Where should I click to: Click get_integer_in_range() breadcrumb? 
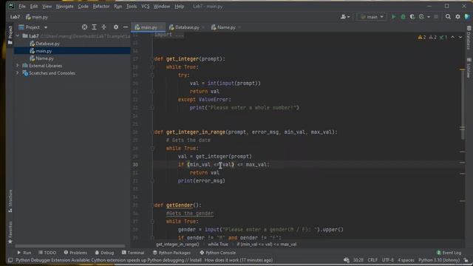click(177, 245)
